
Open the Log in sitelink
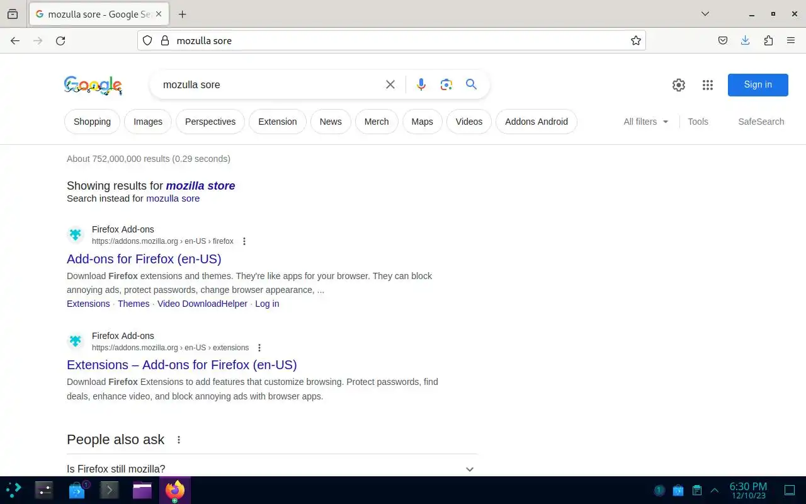click(x=267, y=304)
